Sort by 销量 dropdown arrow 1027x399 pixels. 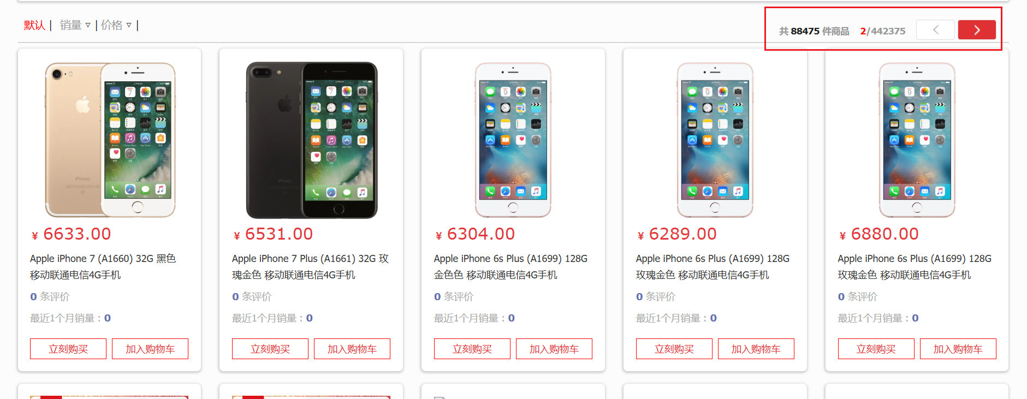tap(88, 25)
